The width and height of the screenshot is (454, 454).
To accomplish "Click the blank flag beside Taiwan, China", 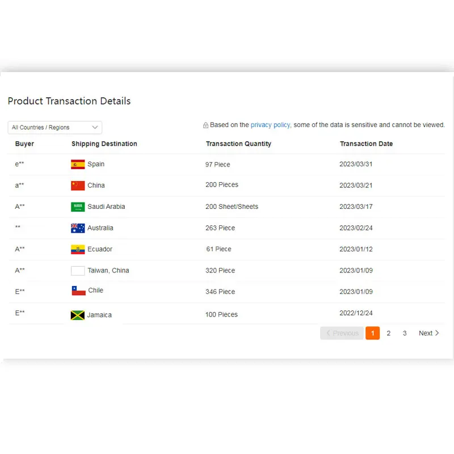I will coord(78,271).
